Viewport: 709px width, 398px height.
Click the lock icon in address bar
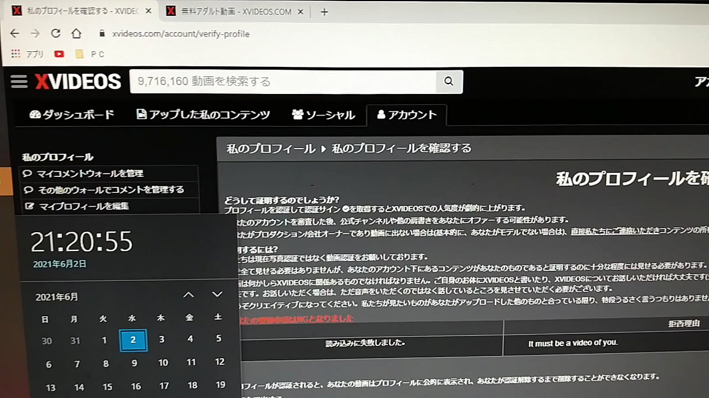pos(102,34)
